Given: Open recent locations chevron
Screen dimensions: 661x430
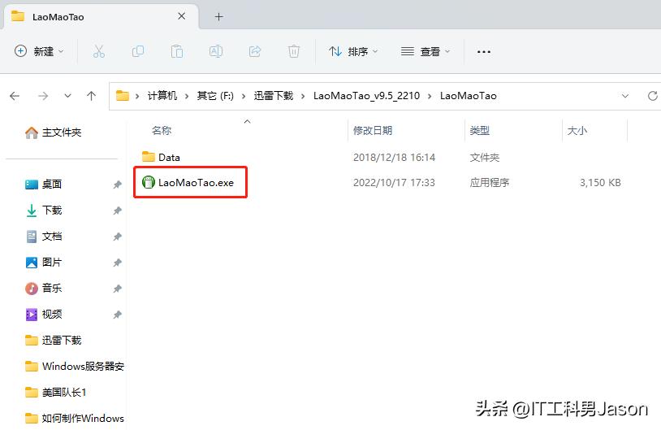Looking at the screenshot, I should (67, 96).
